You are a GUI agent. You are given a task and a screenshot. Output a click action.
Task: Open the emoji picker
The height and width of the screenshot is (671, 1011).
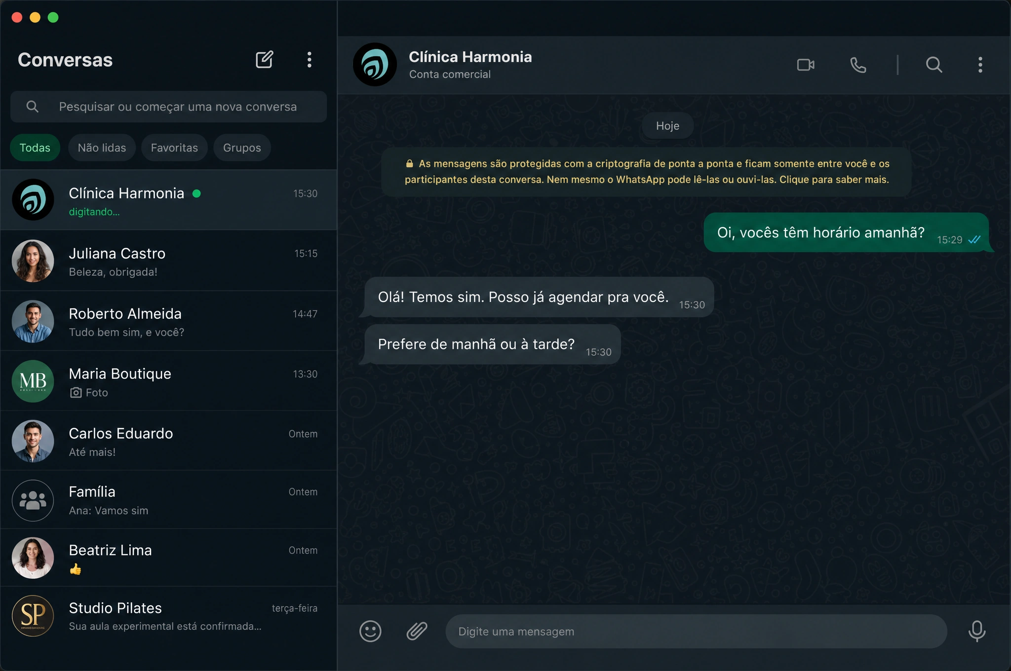click(x=370, y=631)
